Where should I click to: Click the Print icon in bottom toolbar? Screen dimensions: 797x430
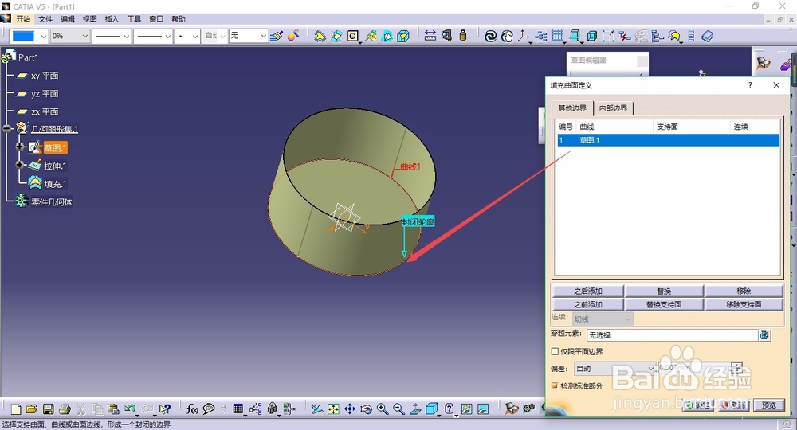click(65, 408)
